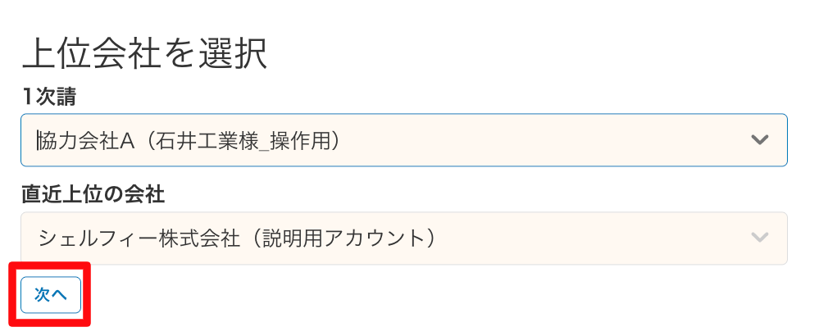This screenshot has width=828, height=336.
Task: Expand the first-tier contractor combo box
Action: pos(403,140)
